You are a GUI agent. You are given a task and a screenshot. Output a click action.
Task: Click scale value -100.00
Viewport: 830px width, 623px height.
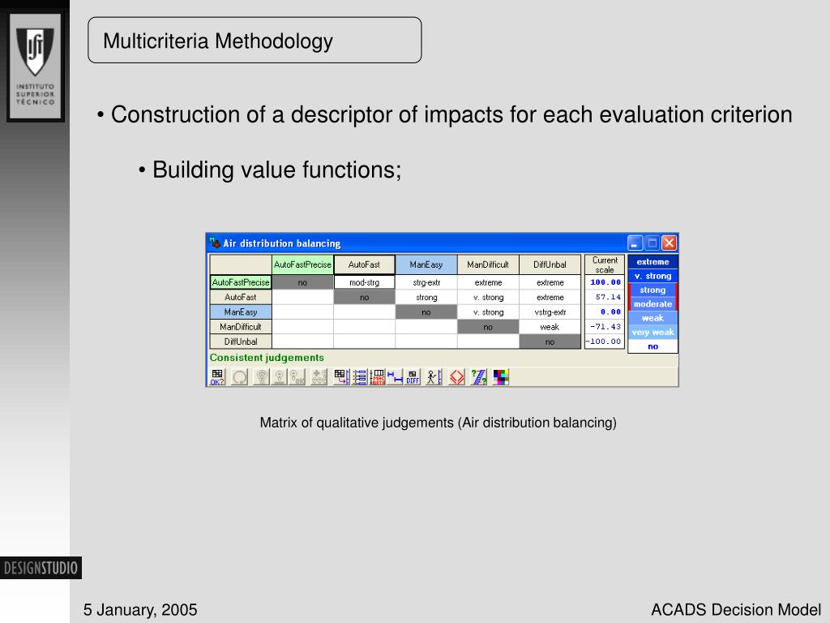[605, 342]
